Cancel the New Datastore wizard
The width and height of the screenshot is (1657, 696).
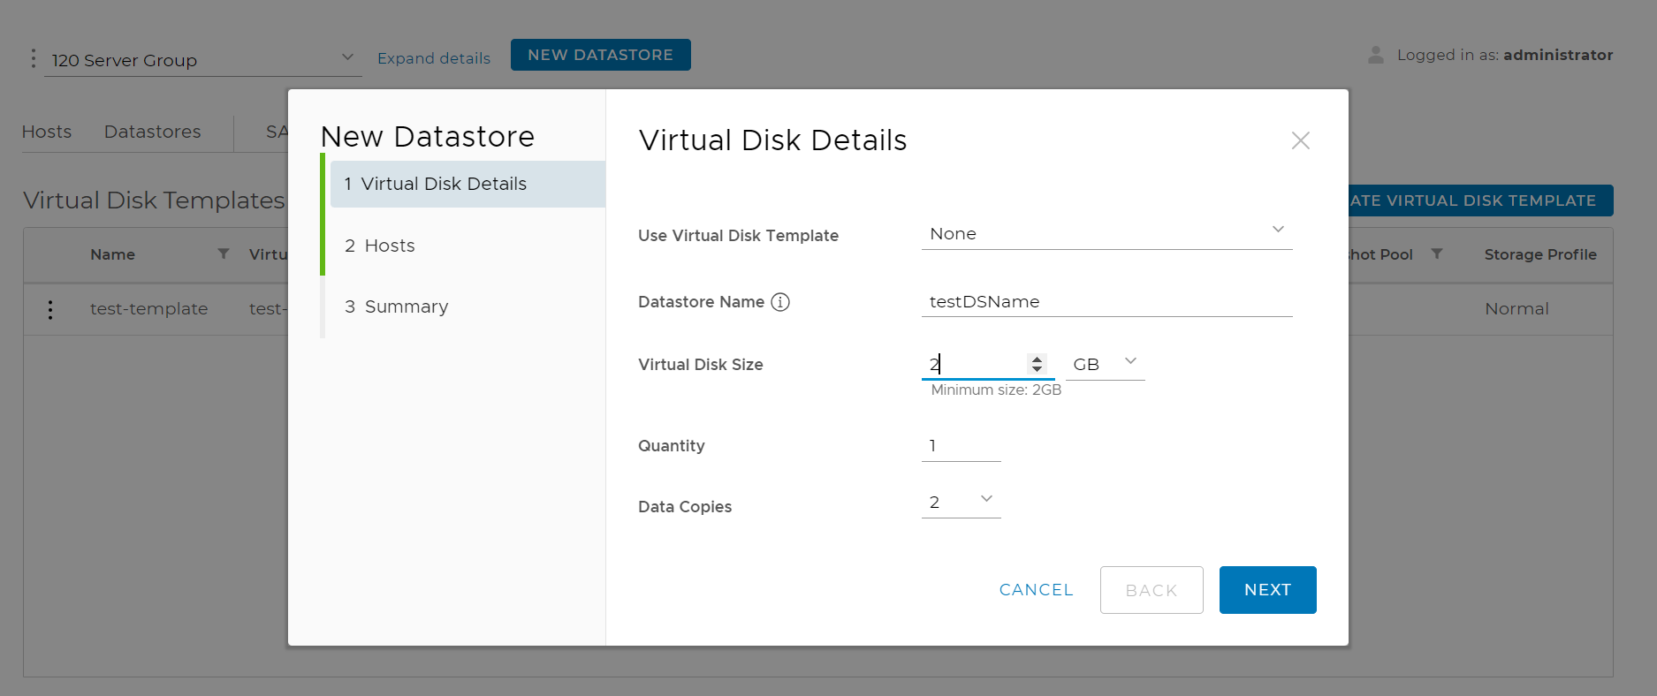tap(1036, 590)
